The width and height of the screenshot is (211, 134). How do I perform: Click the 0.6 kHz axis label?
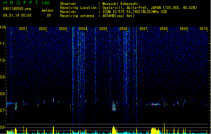pos(3,127)
